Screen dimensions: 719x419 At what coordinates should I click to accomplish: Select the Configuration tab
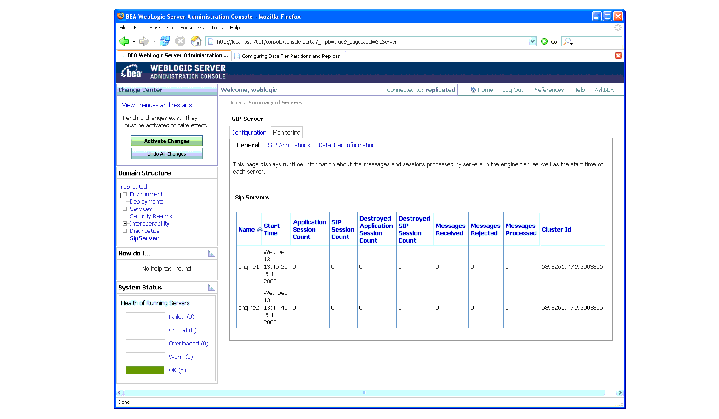point(249,133)
